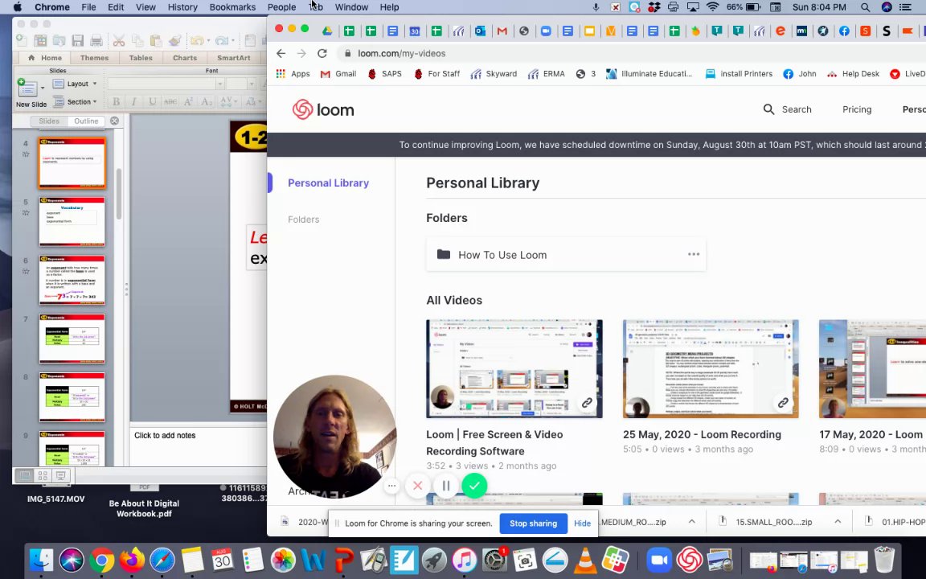The image size is (926, 579).
Task: Switch PowerPoint sidebar to Slides view
Action: tap(49, 121)
